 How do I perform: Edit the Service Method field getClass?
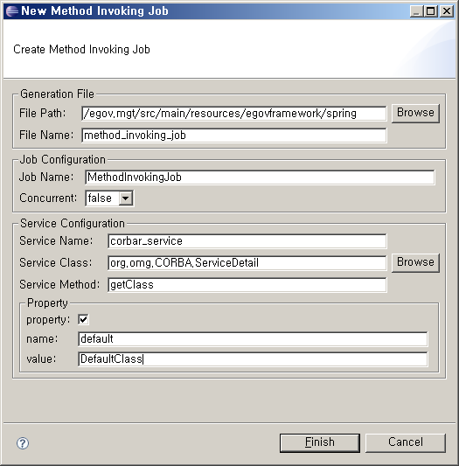point(247,285)
